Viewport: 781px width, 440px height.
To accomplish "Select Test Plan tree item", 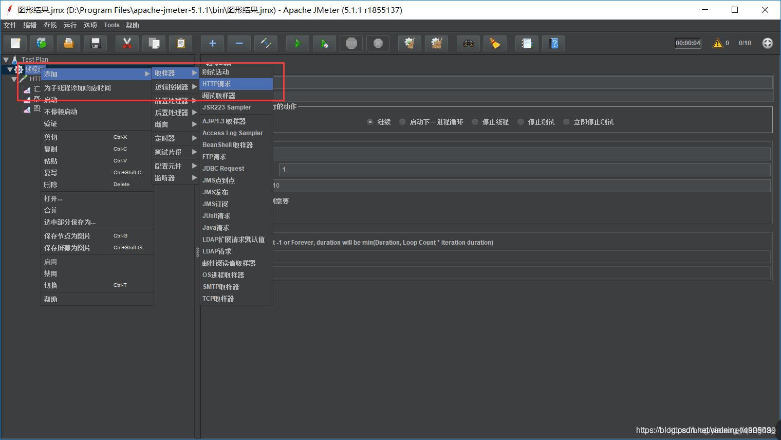I will [34, 60].
